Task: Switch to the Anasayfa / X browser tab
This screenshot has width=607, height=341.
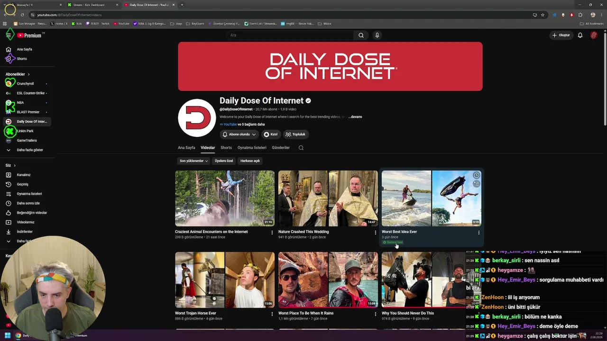Action: click(36, 5)
